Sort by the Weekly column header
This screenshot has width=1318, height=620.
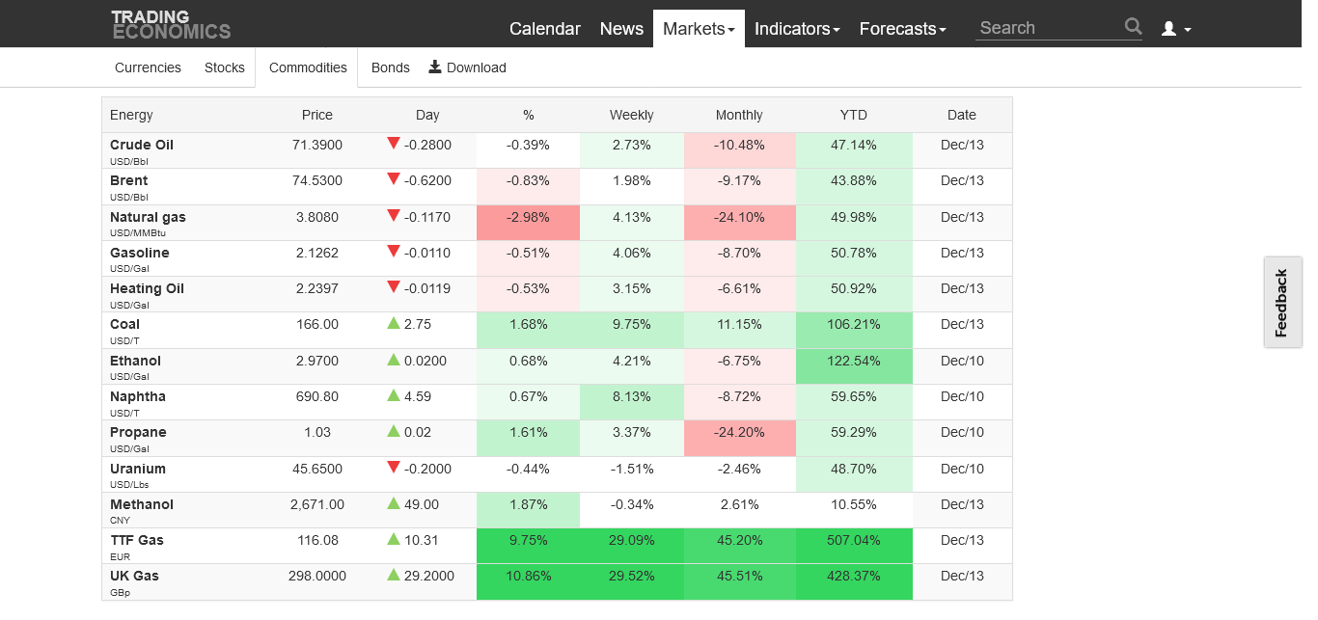[632, 115]
